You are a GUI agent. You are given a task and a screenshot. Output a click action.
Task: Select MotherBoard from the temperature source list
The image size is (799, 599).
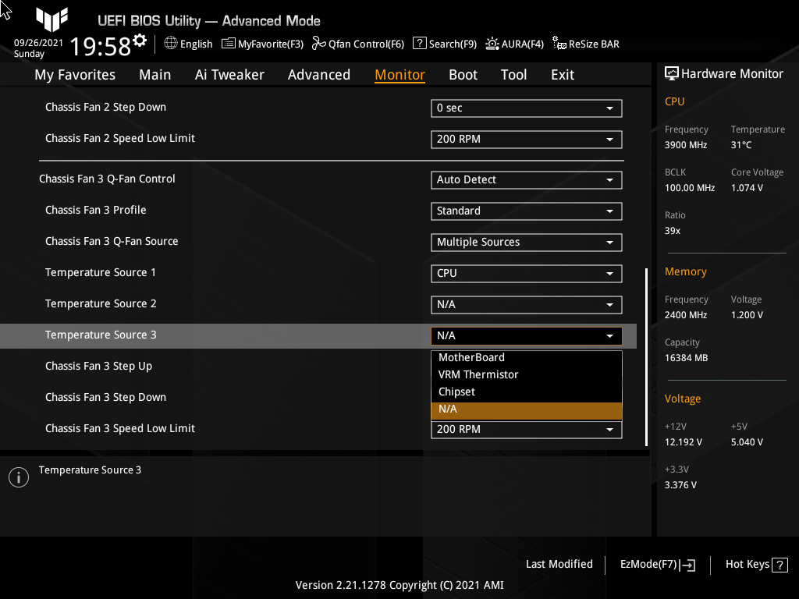[471, 356]
